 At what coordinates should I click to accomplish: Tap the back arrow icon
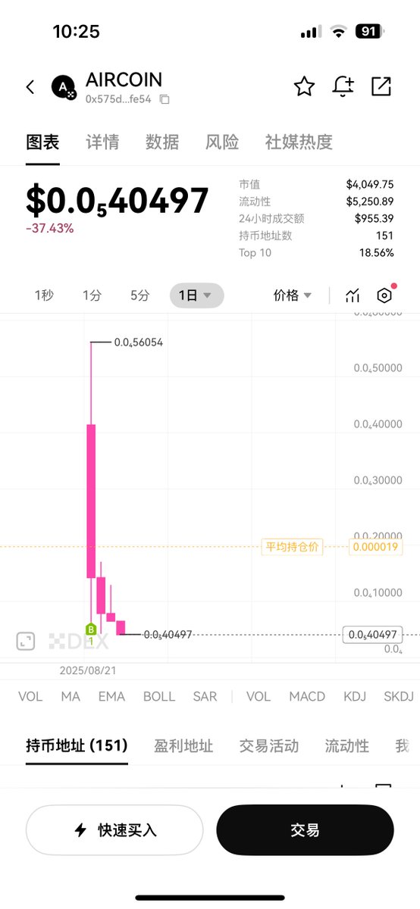click(x=30, y=87)
